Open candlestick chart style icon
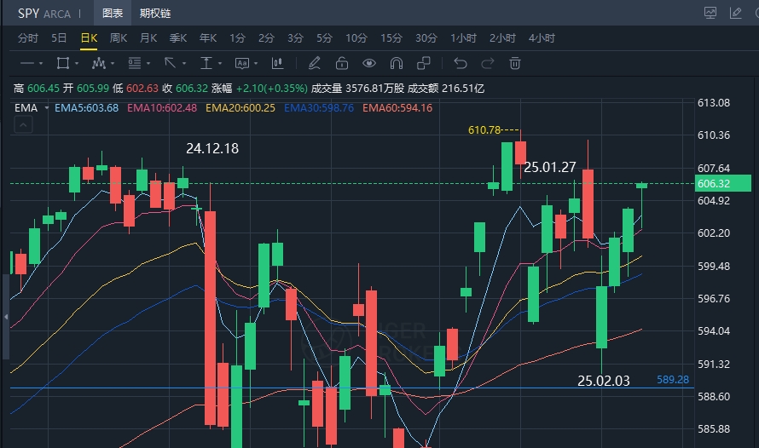 coord(277,63)
